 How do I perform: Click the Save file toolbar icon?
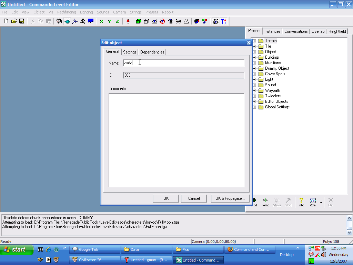22,21
